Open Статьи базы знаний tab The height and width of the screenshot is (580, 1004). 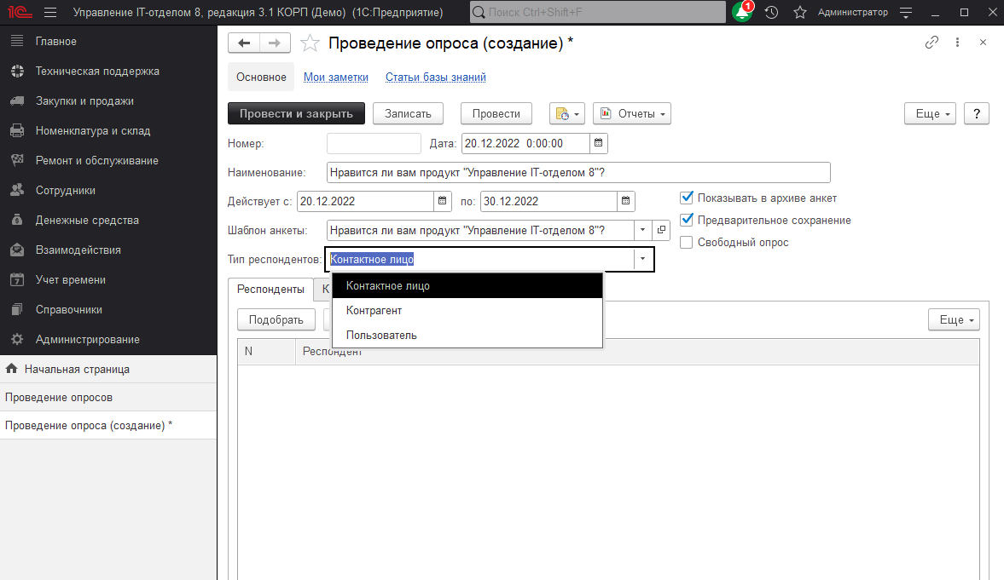435,77
